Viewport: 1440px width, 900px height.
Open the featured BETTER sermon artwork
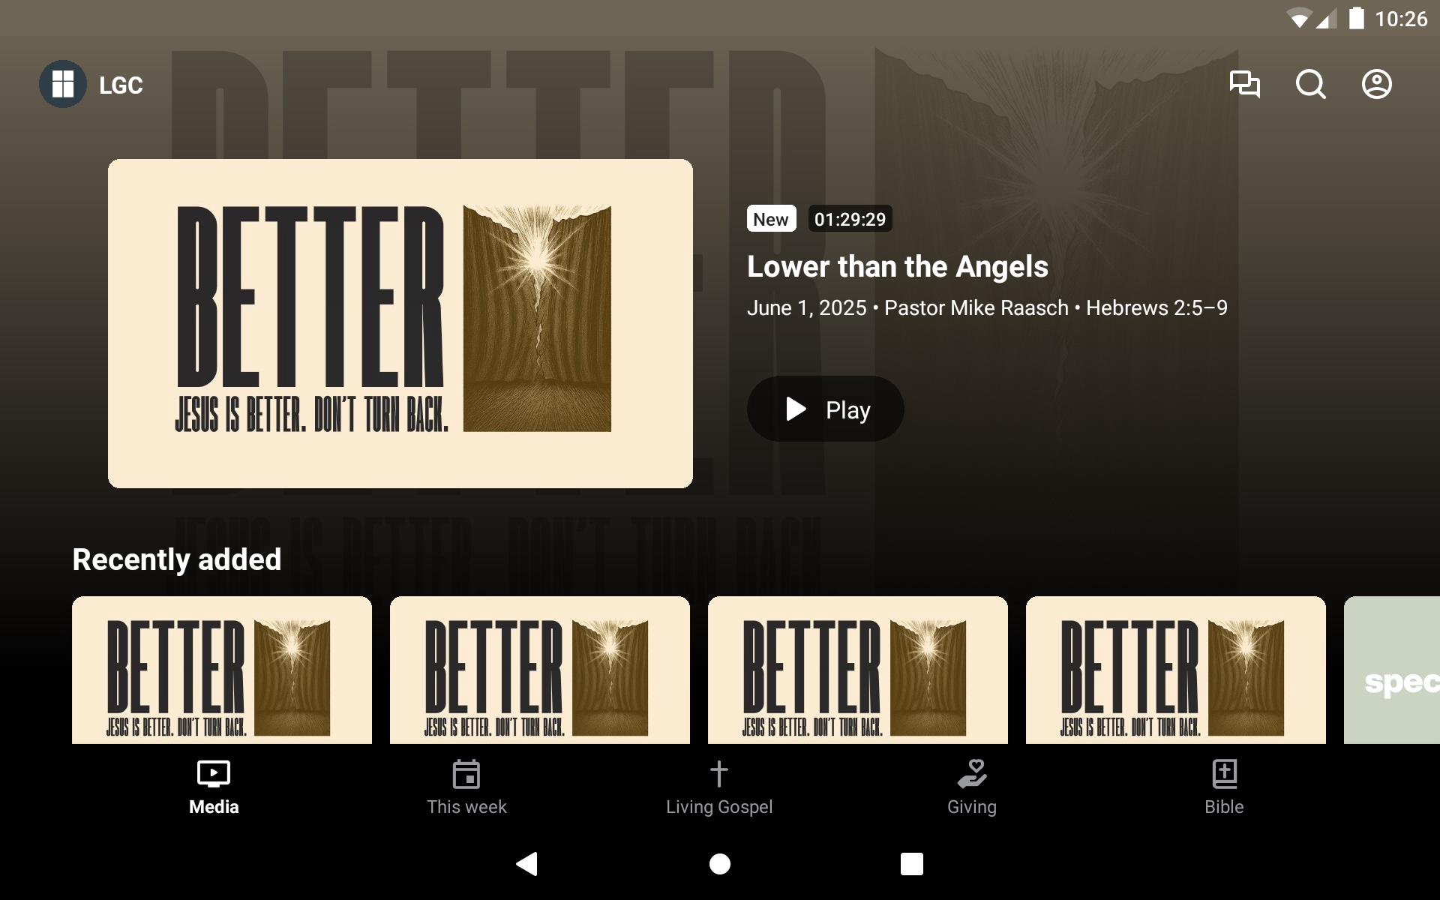[x=400, y=323]
